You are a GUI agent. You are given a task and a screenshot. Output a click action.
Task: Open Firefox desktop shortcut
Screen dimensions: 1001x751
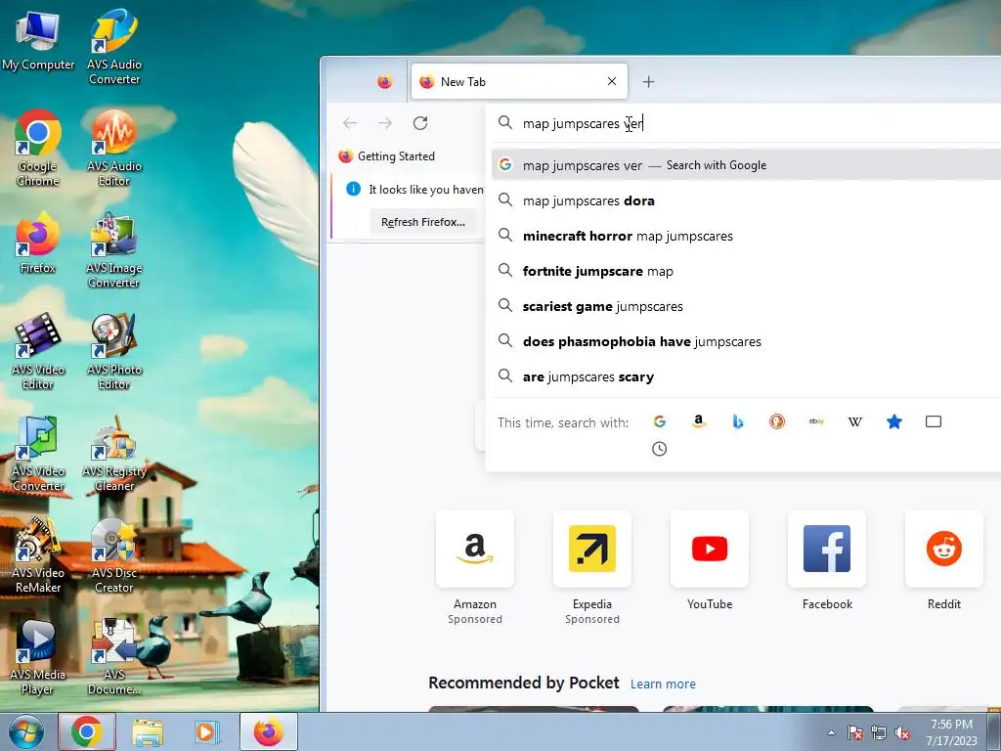tap(38, 243)
